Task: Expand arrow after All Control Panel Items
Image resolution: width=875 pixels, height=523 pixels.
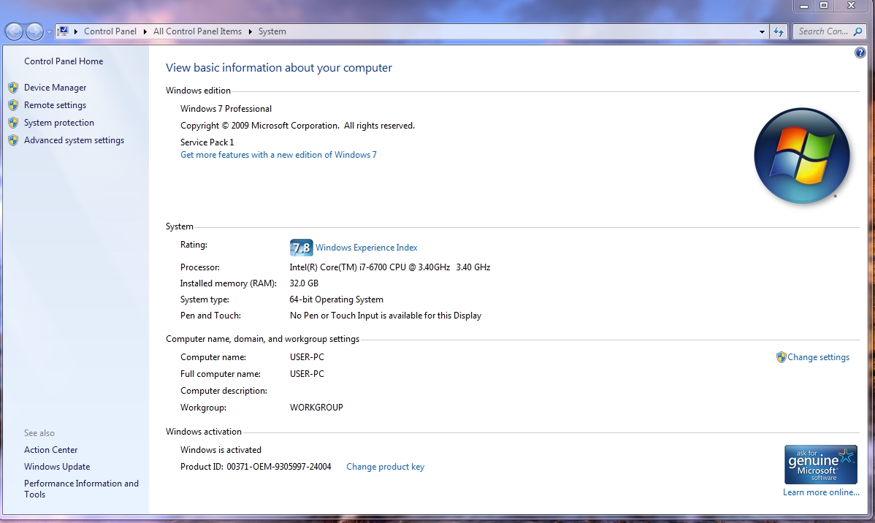Action: tap(250, 31)
